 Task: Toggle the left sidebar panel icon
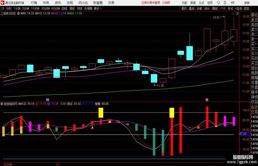point(2,8)
